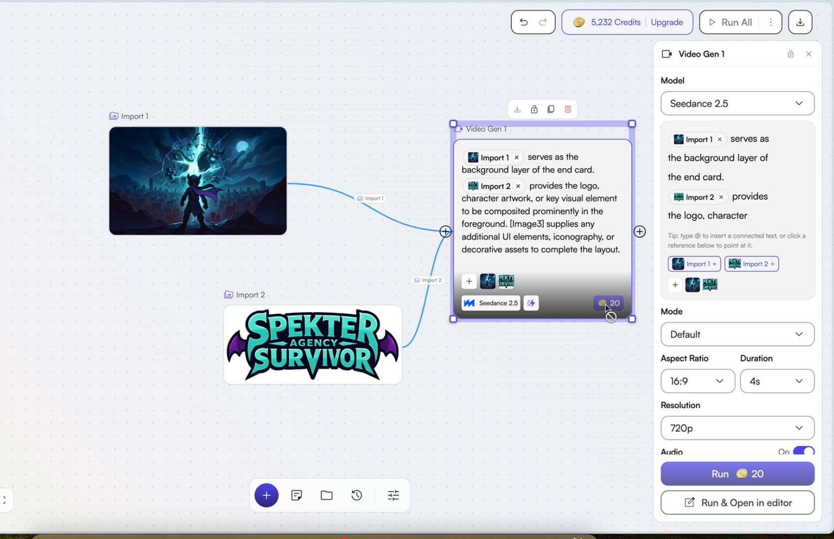Insert the Import 2 + reference button
Screen dimensions: 834x539
pos(752,264)
